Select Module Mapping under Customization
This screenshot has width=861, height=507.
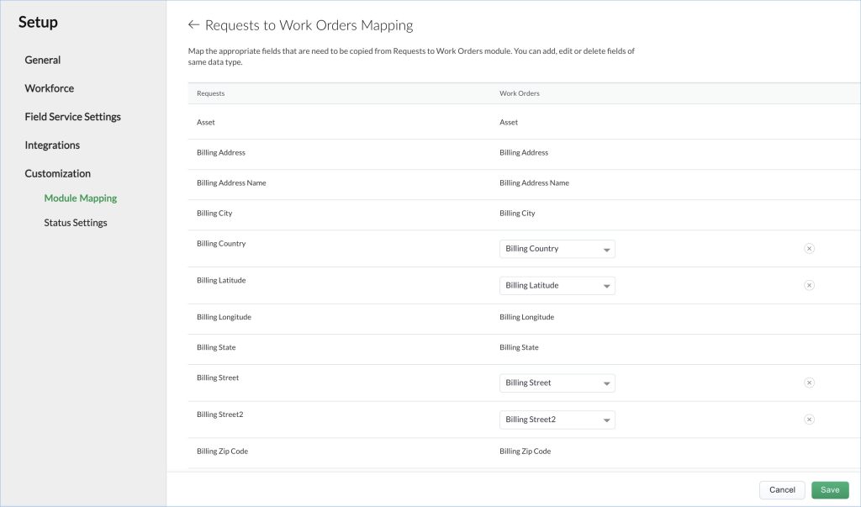click(x=81, y=198)
